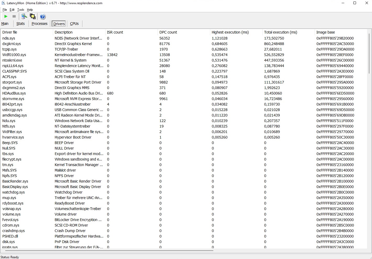
Task: Start the latency monitor with the green play icon
Action: coord(6,16)
